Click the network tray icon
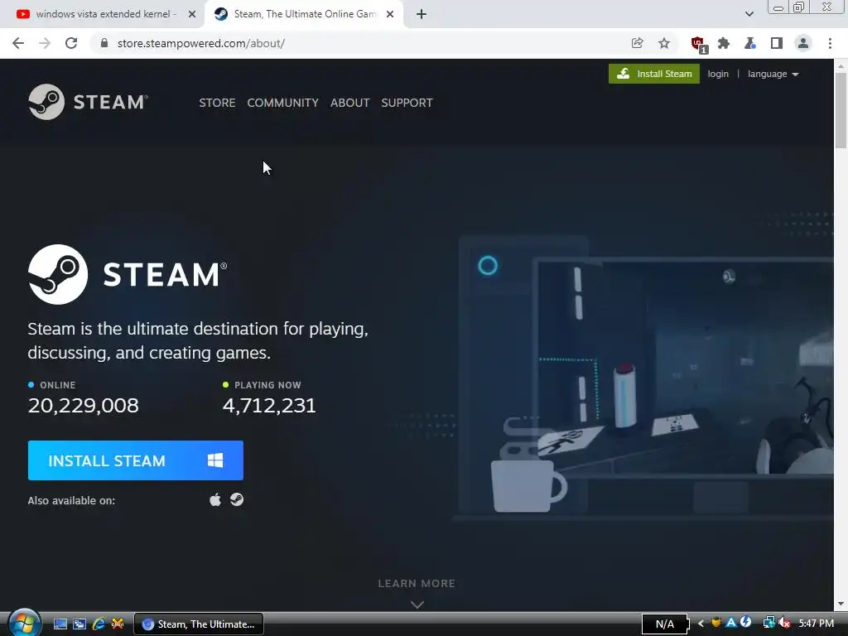 pos(768,624)
